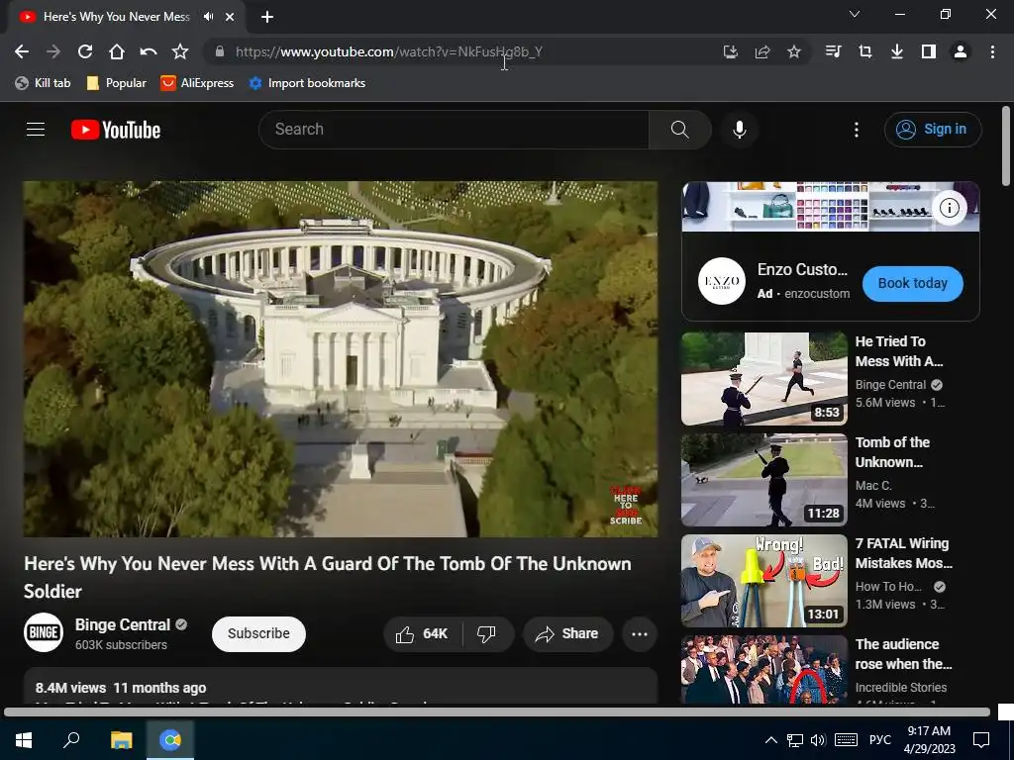Click the install/download page icon in address bar
The width and height of the screenshot is (1014, 760).
(731, 51)
